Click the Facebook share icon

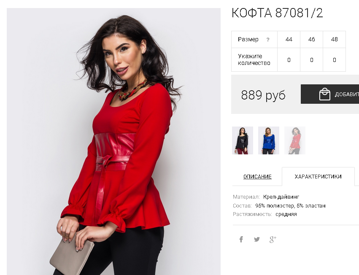click(x=241, y=240)
